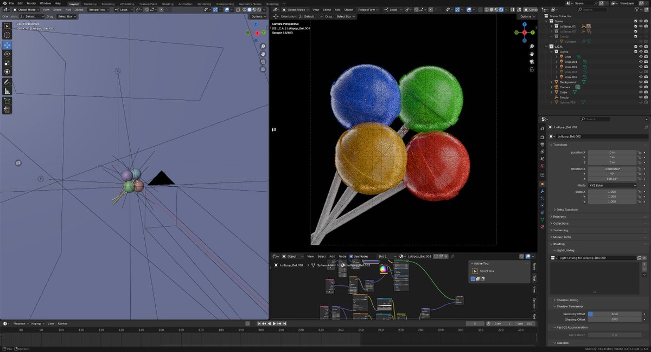
Task: Hide the Area.001 light
Action: point(641,62)
